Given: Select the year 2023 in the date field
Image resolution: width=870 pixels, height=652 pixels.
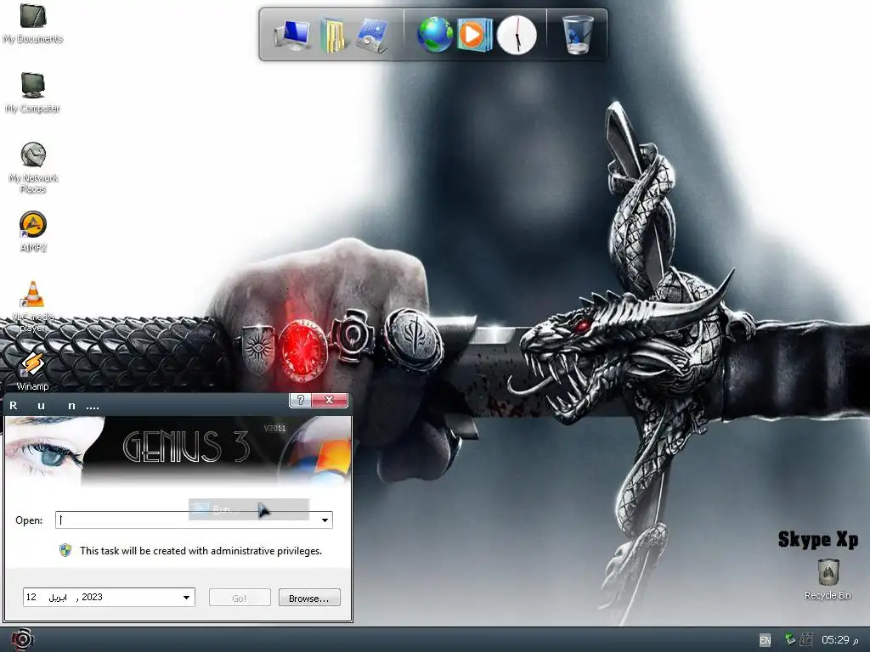Looking at the screenshot, I should coord(92,597).
